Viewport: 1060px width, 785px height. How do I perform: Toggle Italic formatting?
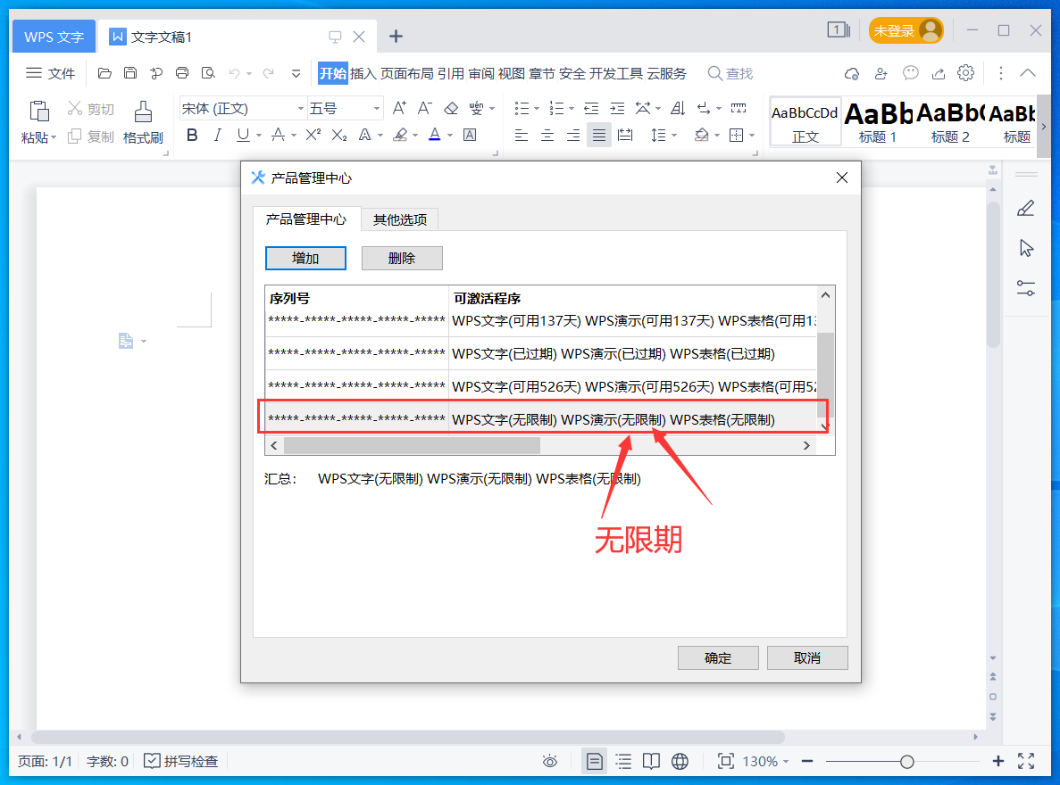pyautogui.click(x=217, y=135)
